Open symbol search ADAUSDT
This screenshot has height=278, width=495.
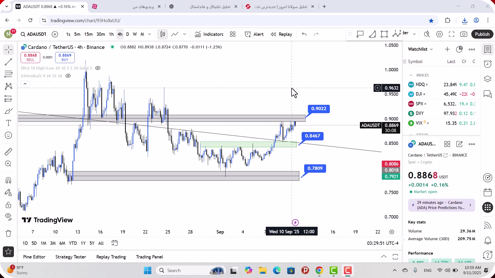pyautogui.click(x=34, y=34)
